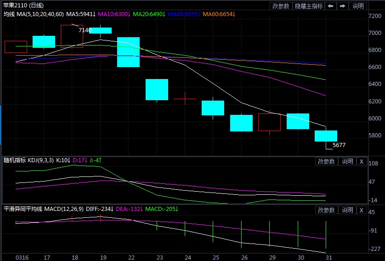Screen dimensions: 385x261
Task: Click the 苹果2110 (日线) chart title
Action: (23, 6)
